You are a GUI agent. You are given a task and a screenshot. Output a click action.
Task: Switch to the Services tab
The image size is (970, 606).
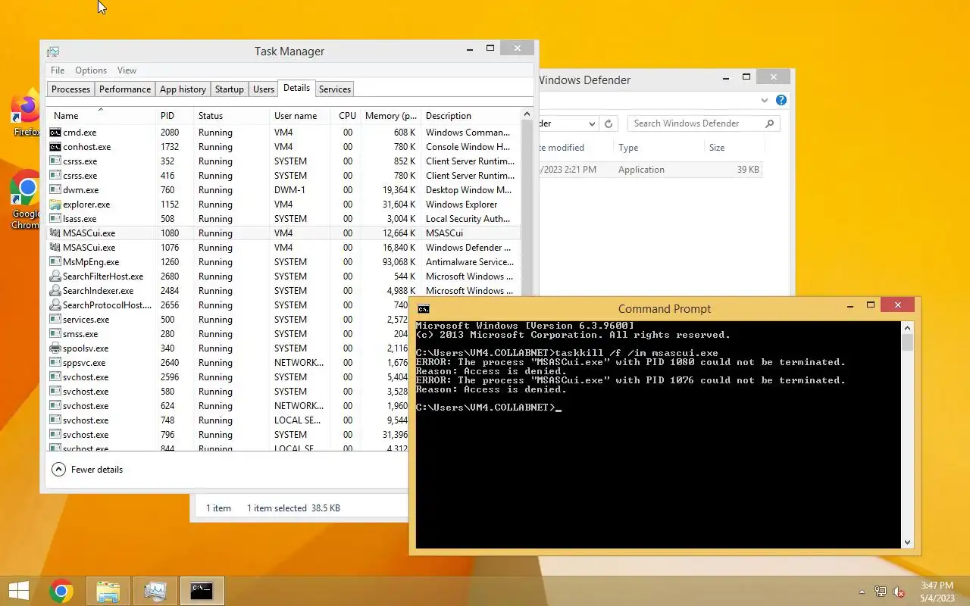[334, 89]
